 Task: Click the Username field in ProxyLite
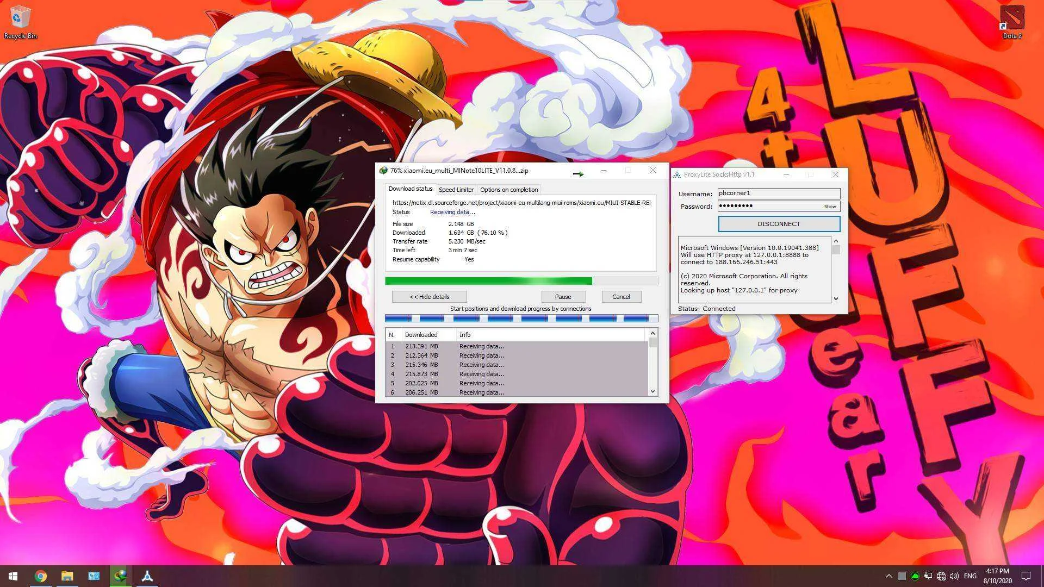[x=779, y=193]
